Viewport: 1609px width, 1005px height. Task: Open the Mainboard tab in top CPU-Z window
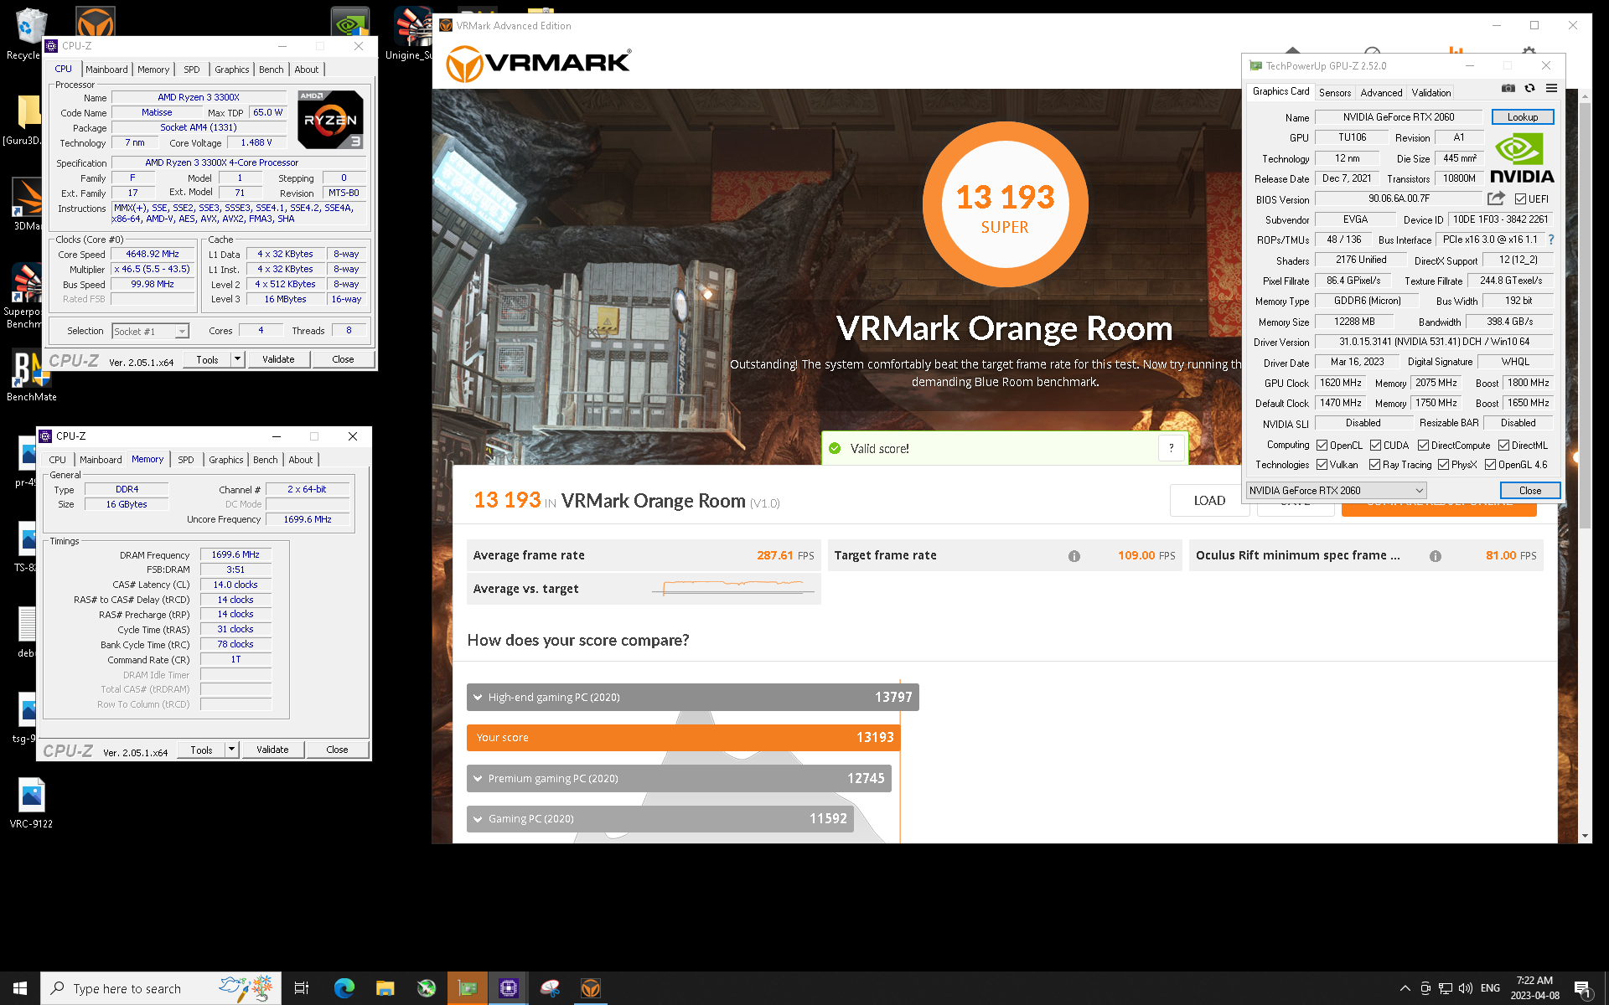106,70
